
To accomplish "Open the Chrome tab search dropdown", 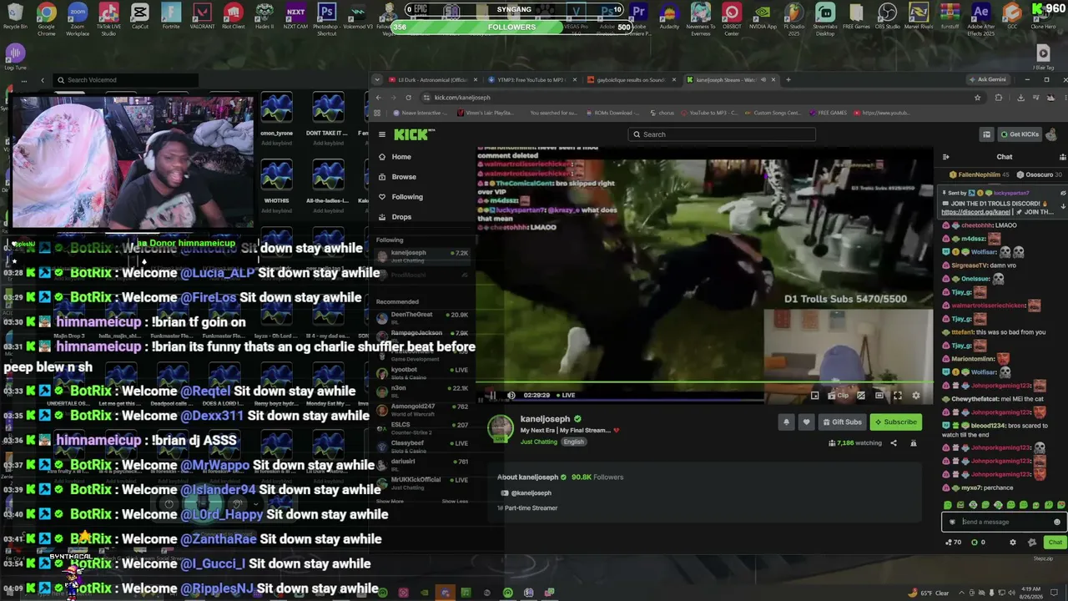I will point(378,80).
